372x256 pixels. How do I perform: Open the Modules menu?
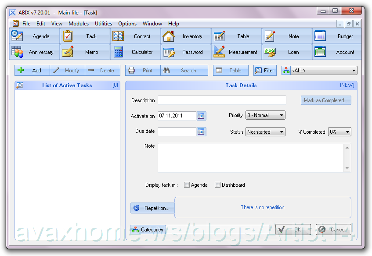[x=79, y=24]
